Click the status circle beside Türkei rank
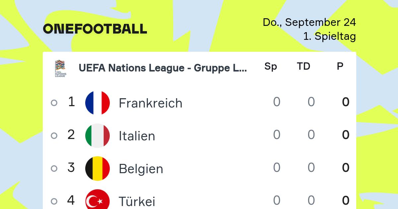Image resolution: width=398 pixels, height=209 pixels. tap(54, 201)
